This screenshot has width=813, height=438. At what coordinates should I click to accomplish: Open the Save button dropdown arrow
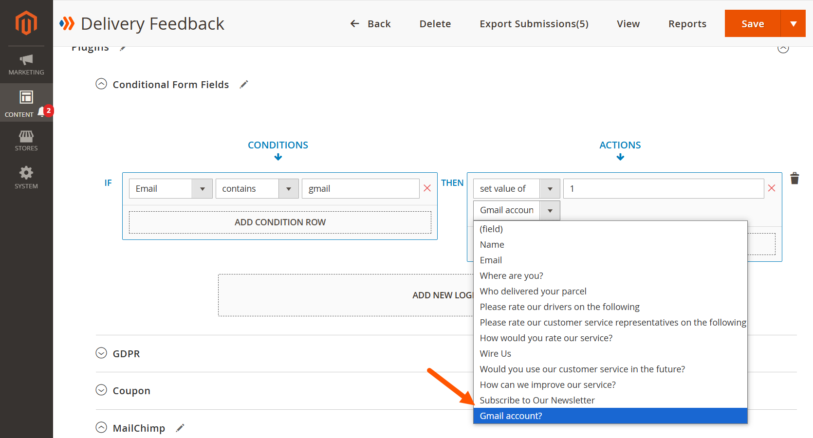coord(793,23)
